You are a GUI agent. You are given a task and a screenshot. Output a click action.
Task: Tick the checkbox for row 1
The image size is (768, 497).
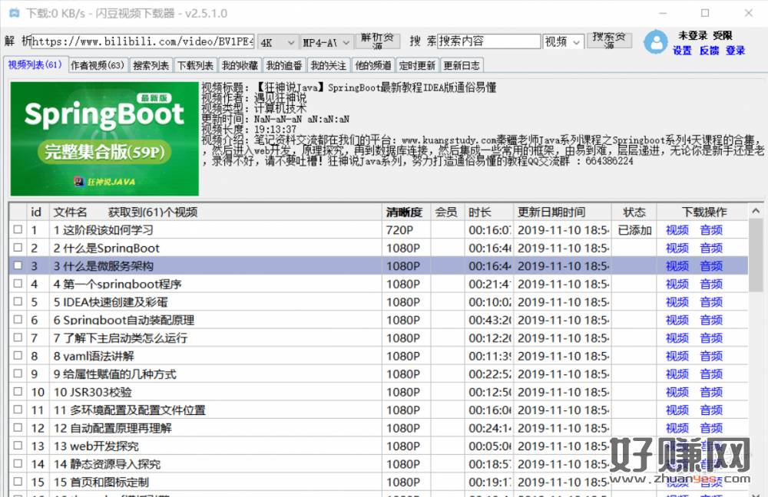(18, 230)
